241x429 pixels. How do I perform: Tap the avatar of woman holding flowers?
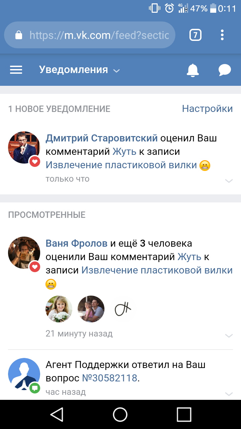(x=59, y=309)
